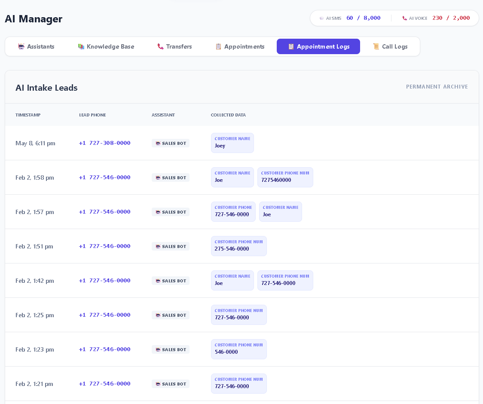Viewport: 483px width, 404px height.
Task: Click Sales Bot badge in Feb 2, 1:42 pm row
Action: point(171,281)
